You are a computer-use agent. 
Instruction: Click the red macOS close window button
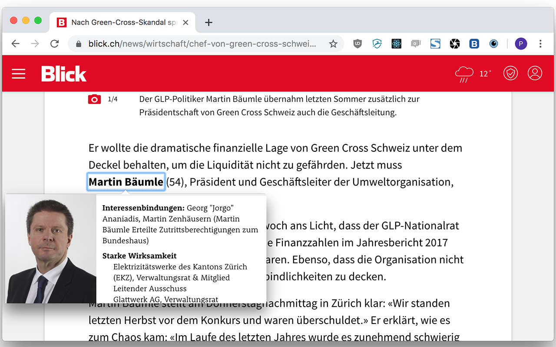13,20
